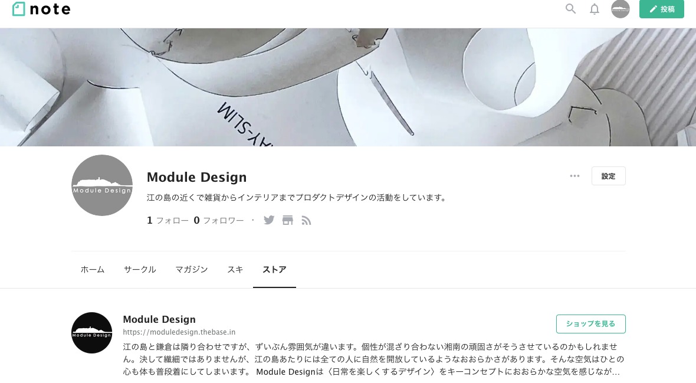View the 0 フォロワー followers list

point(219,220)
